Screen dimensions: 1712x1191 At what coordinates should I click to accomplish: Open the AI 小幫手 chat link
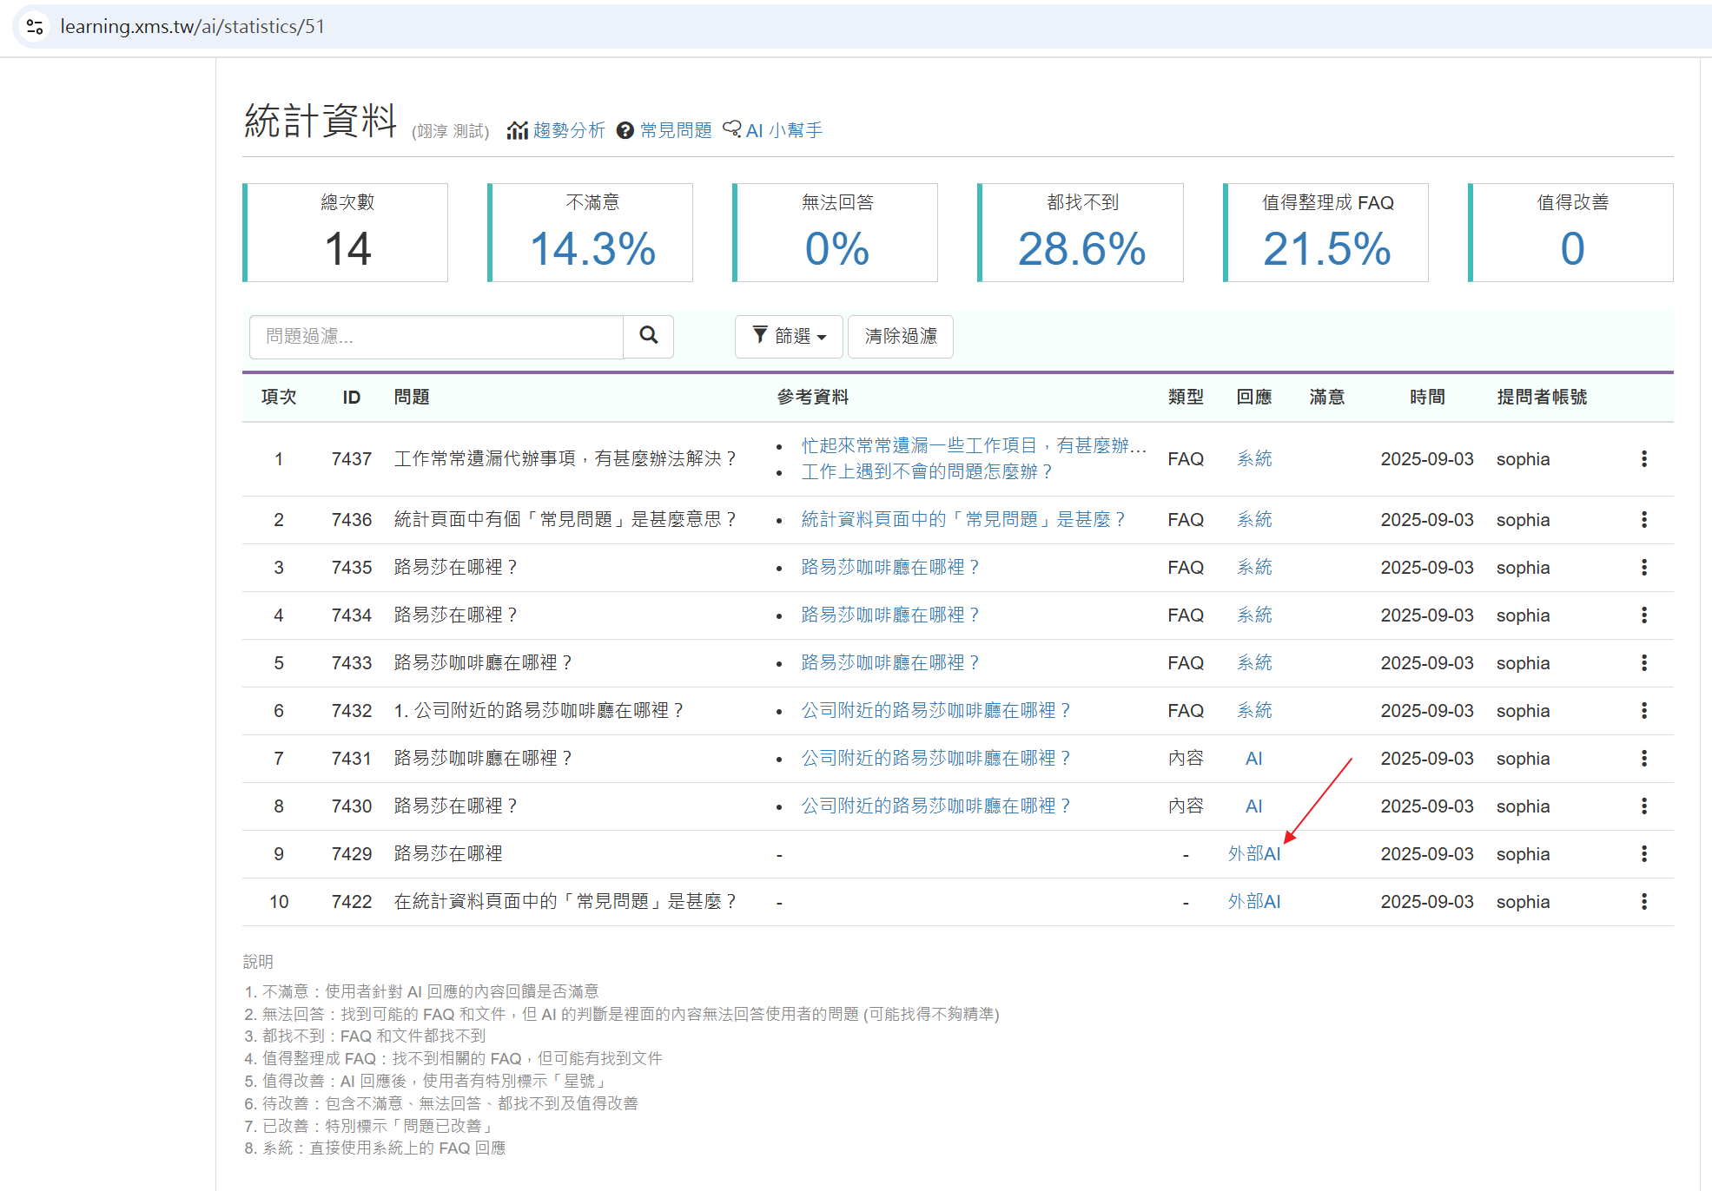[773, 130]
